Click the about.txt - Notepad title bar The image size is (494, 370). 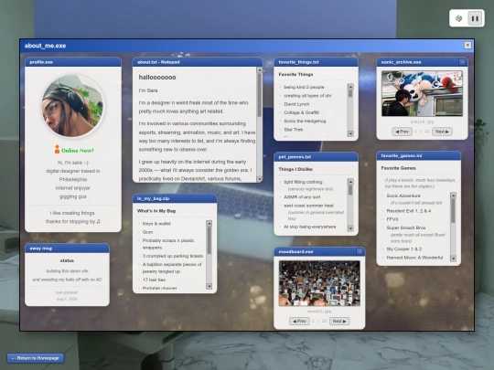pyautogui.click(x=198, y=62)
